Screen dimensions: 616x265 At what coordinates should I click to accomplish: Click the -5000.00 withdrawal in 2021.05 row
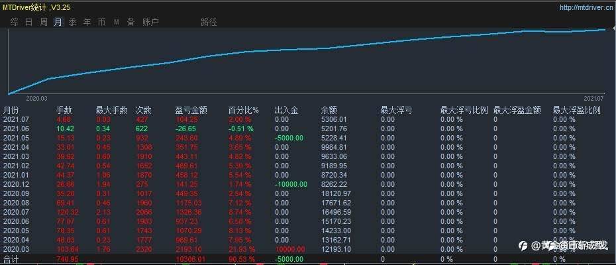coord(289,138)
